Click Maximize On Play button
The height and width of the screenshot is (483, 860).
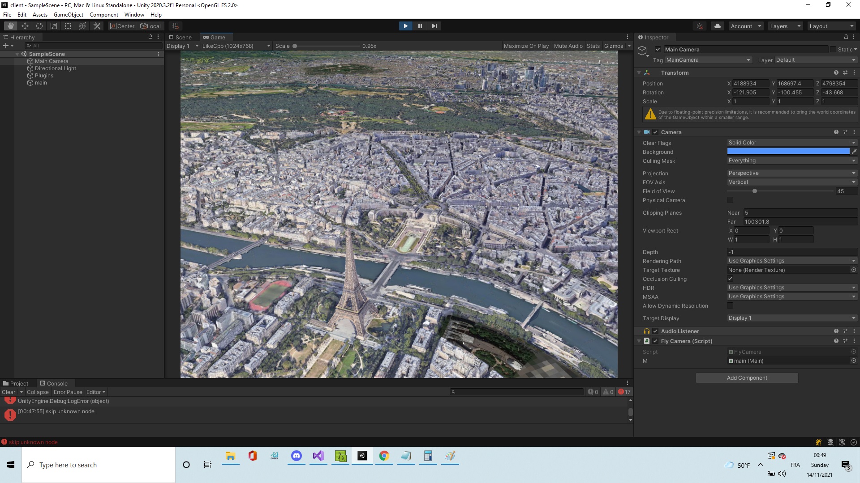(526, 46)
